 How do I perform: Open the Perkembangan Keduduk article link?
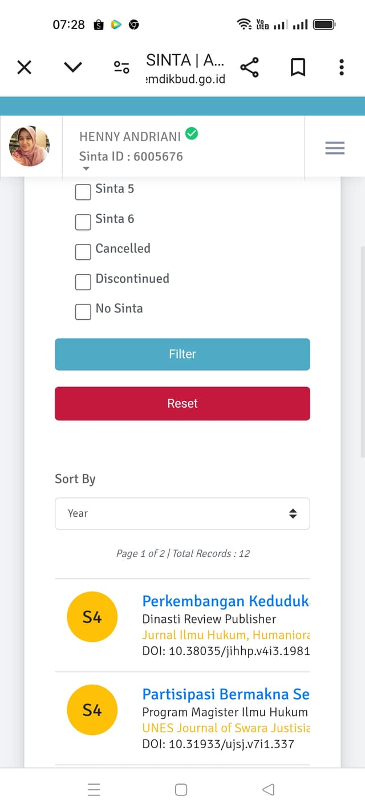[x=226, y=601]
